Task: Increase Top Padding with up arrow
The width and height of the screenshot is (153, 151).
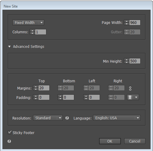Action: tap(36, 96)
